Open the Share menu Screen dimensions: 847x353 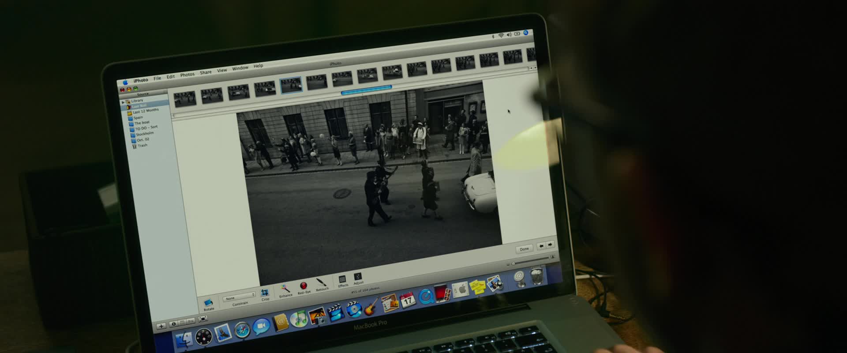tap(206, 72)
